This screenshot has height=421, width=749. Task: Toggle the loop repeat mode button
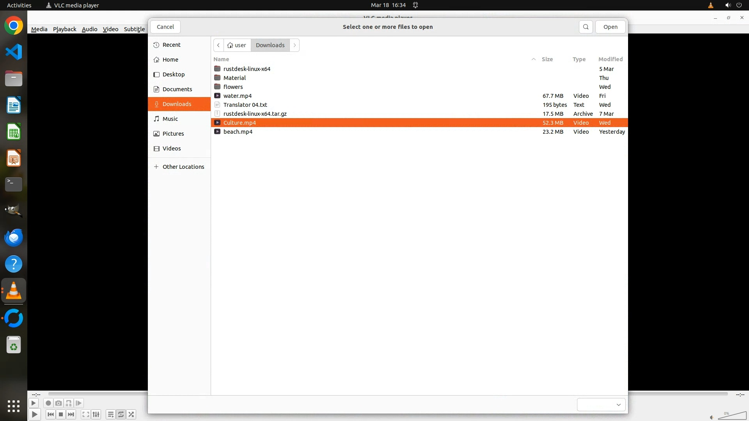[x=121, y=414]
